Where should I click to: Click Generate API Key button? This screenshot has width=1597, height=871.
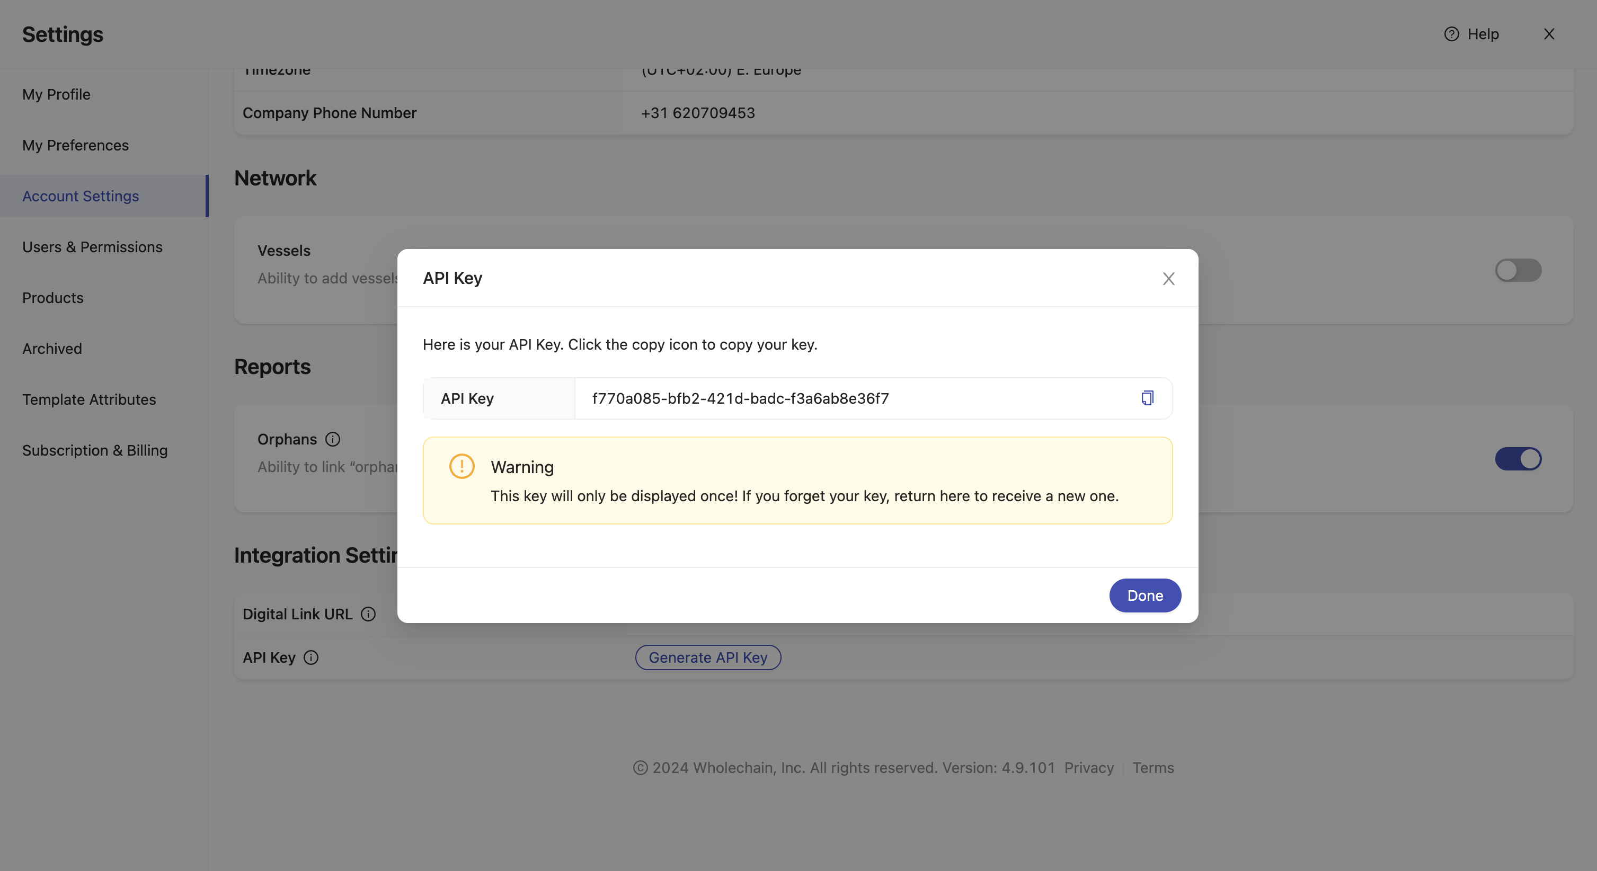(x=708, y=657)
